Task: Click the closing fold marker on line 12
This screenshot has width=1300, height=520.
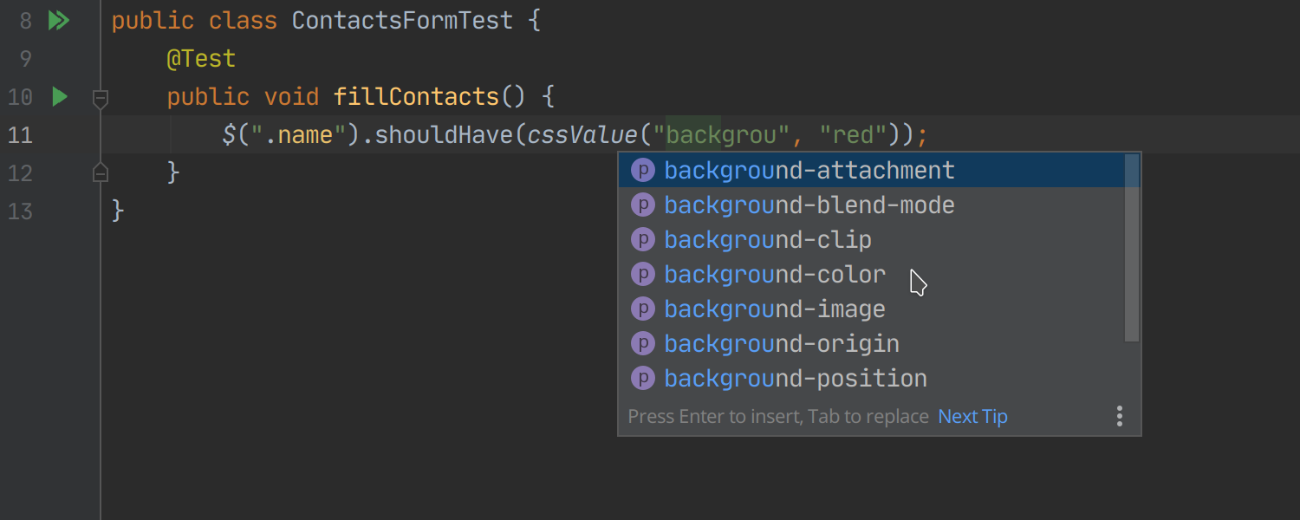Action: coord(101,172)
